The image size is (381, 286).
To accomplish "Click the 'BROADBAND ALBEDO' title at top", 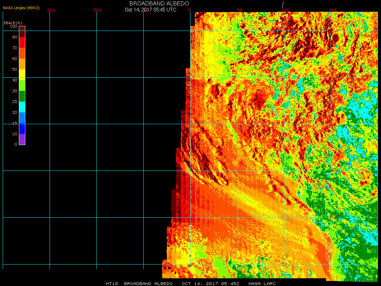I will pos(159,3).
